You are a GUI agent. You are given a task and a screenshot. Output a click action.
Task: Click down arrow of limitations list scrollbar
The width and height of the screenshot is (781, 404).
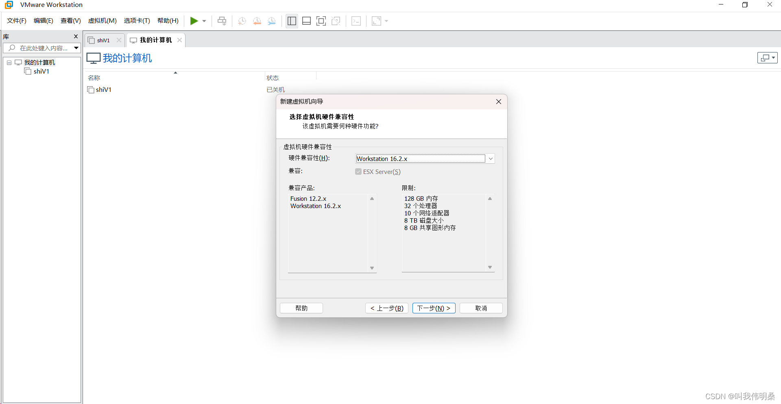click(490, 267)
